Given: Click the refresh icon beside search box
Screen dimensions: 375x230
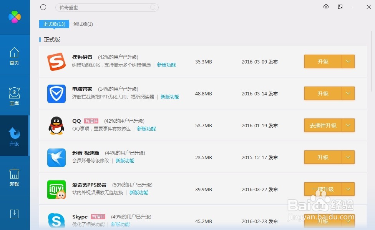Looking at the screenshot, I should tap(43, 7).
